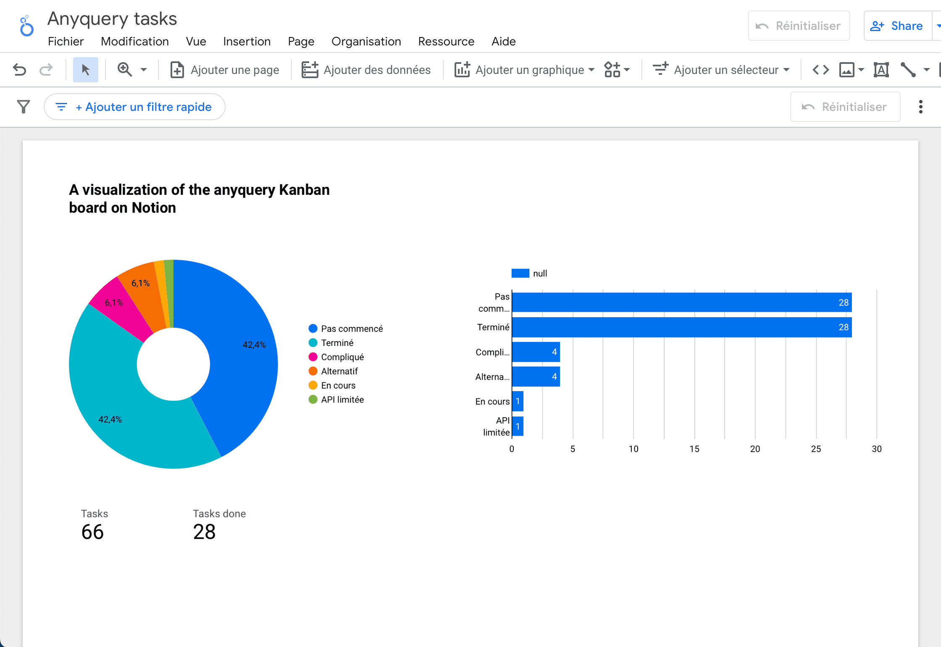Click Compliqué pink legend dot
Screen dimensions: 941x647
313,357
